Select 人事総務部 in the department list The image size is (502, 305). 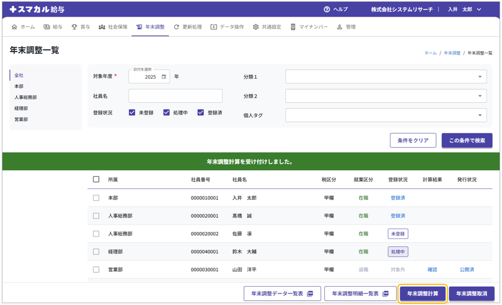pyautogui.click(x=25, y=98)
